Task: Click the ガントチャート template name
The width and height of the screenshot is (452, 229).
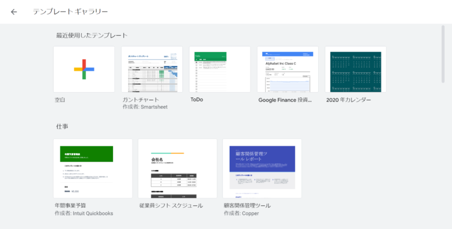Action: (x=141, y=100)
